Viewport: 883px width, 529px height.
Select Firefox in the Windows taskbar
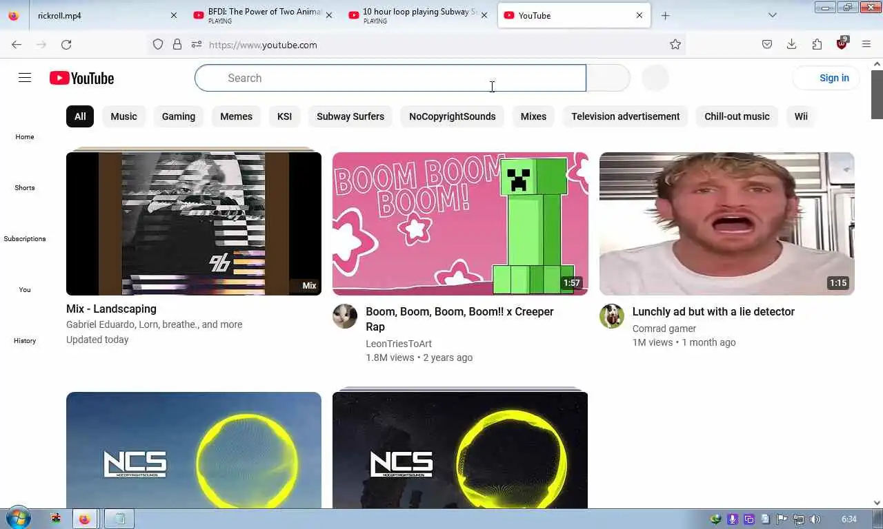click(x=84, y=519)
